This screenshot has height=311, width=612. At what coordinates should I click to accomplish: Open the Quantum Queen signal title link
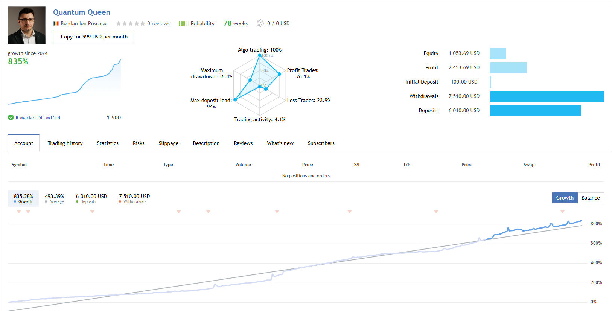point(82,12)
